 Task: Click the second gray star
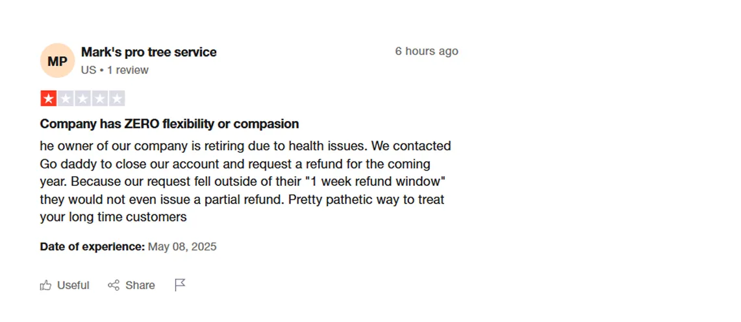(66, 98)
